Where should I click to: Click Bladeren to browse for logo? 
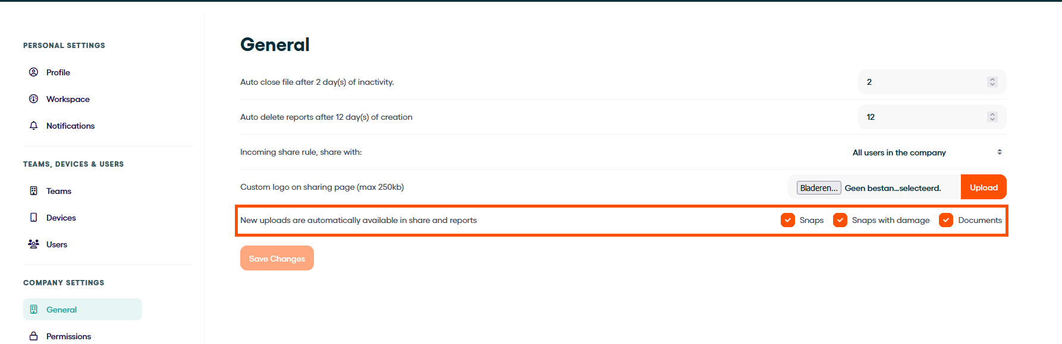(x=819, y=188)
